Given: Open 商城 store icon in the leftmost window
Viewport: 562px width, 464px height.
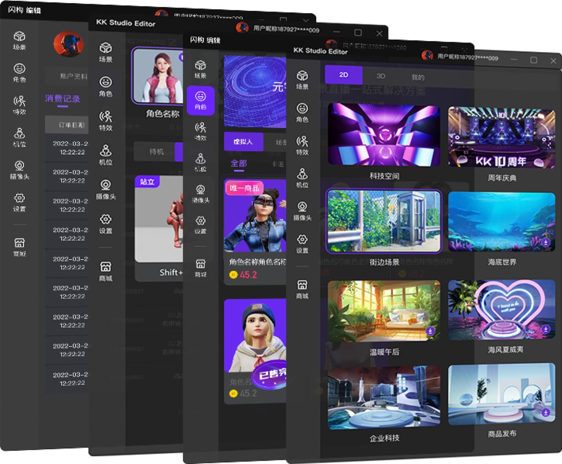Looking at the screenshot, I should (20, 246).
